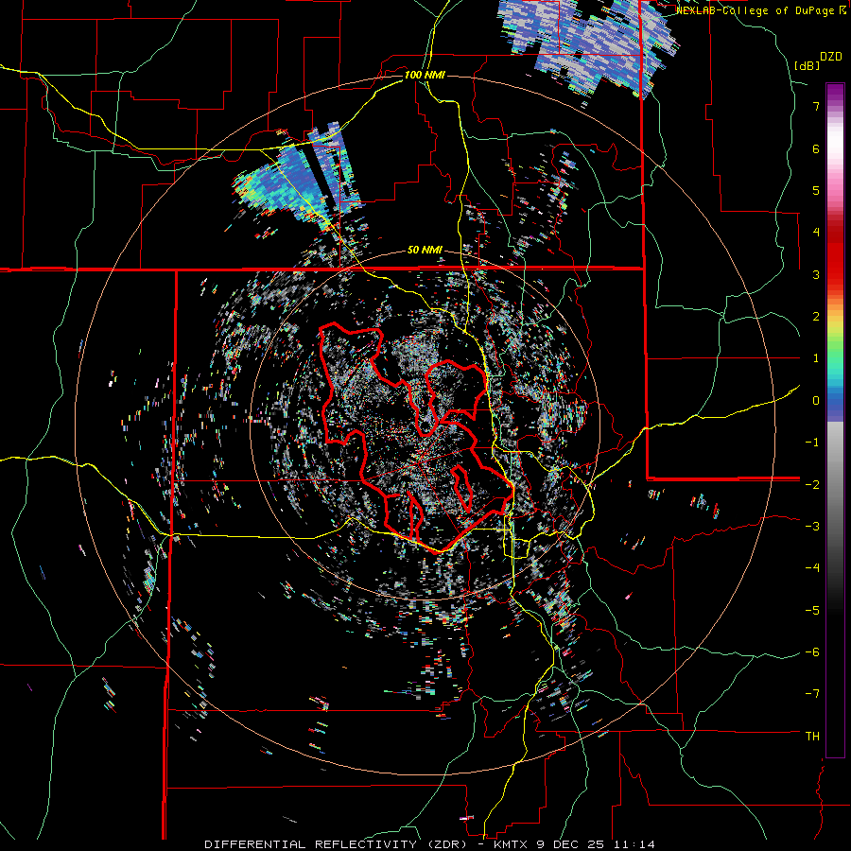Click the "NEXLAB-College of DuPage" credit text
This screenshot has width=851, height=851.
[756, 10]
